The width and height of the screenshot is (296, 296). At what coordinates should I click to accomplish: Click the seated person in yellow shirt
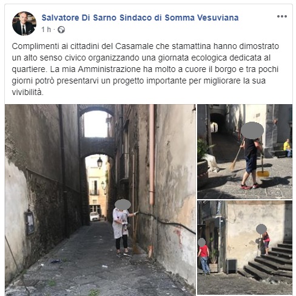click(x=288, y=148)
